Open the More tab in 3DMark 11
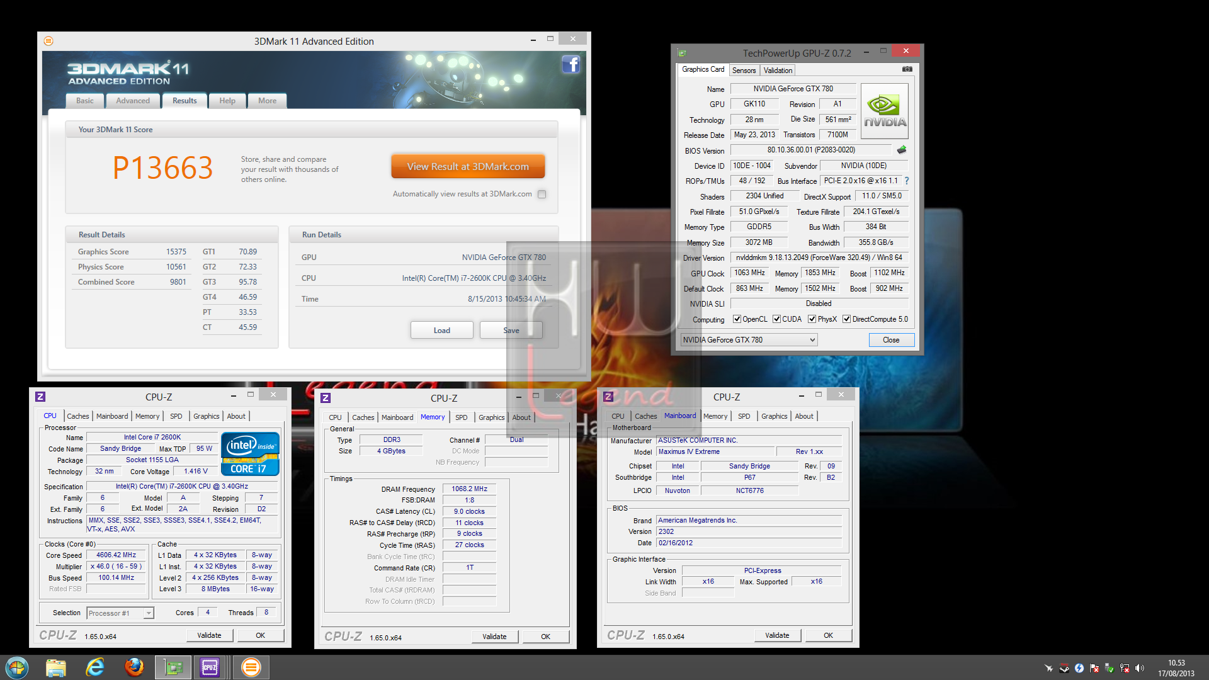 coord(267,101)
